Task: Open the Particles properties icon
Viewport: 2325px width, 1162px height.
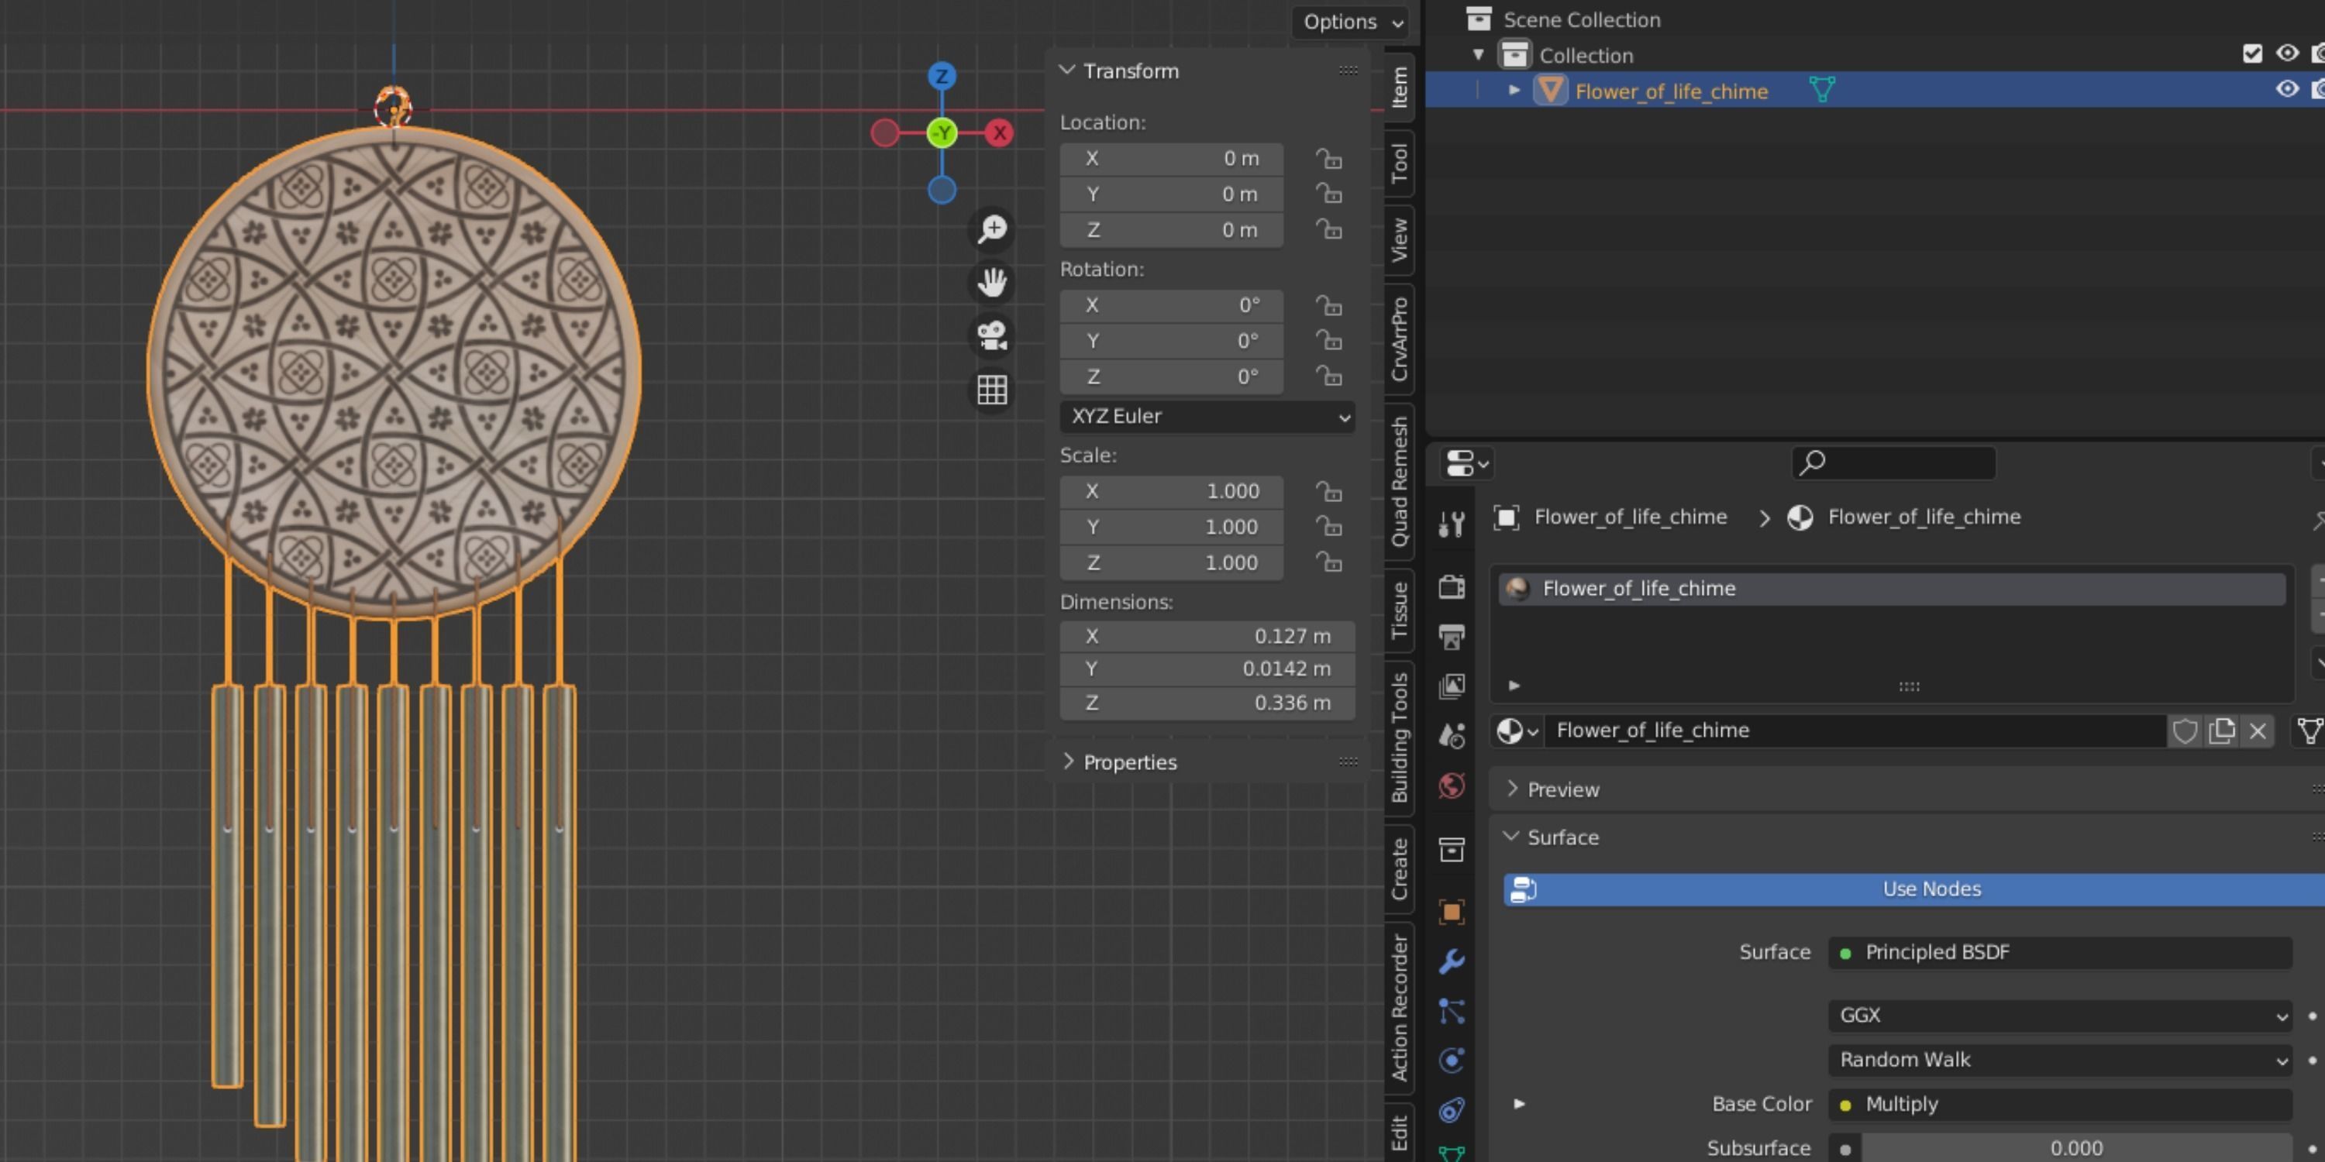Action: coord(1452,1012)
